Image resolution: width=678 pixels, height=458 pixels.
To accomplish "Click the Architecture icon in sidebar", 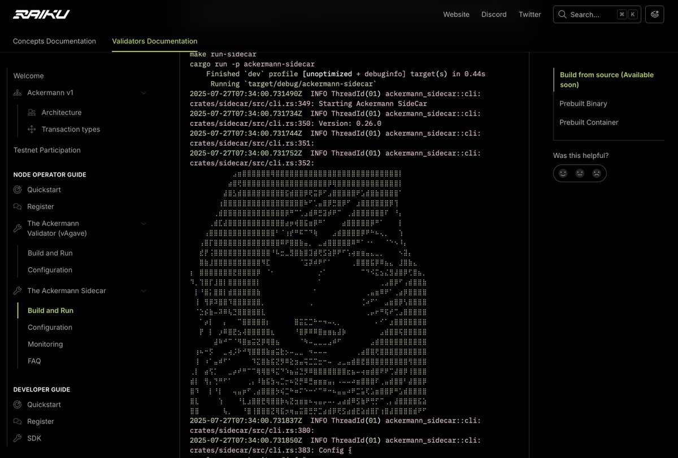I will point(32,112).
